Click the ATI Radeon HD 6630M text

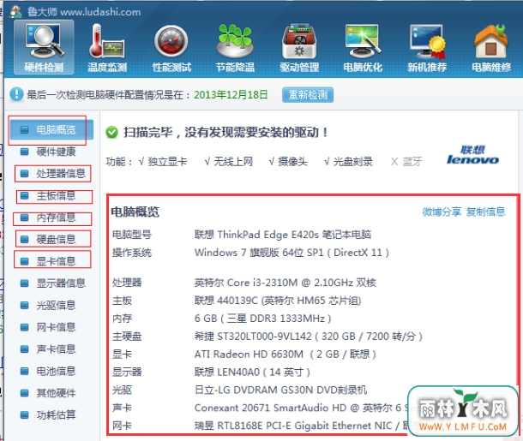(x=286, y=354)
